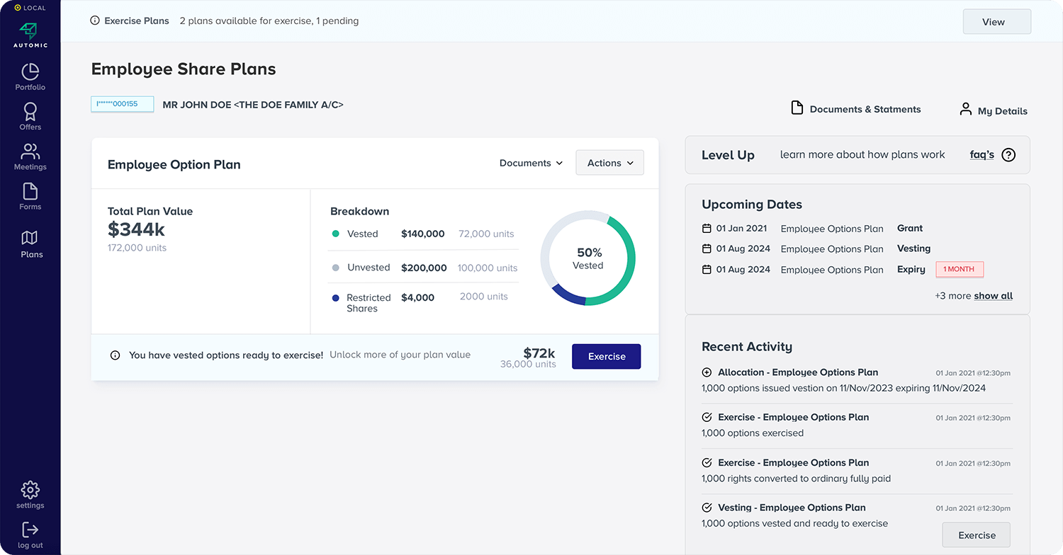Open the Actions dropdown menu
Viewport: 1063px width, 555px height.
(609, 163)
